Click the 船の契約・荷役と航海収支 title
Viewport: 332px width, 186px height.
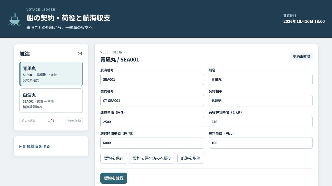68,18
